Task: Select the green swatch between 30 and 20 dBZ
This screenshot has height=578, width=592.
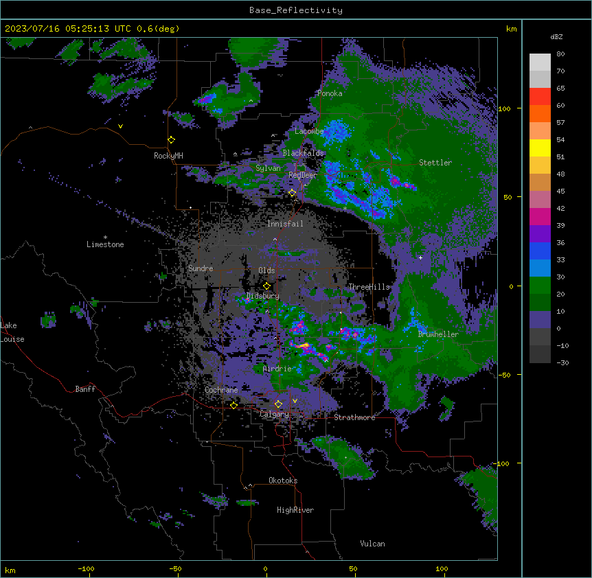Action: [x=540, y=286]
